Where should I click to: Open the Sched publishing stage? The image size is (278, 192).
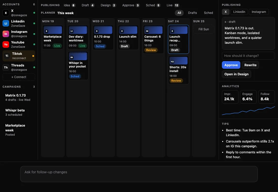coord(153,5)
